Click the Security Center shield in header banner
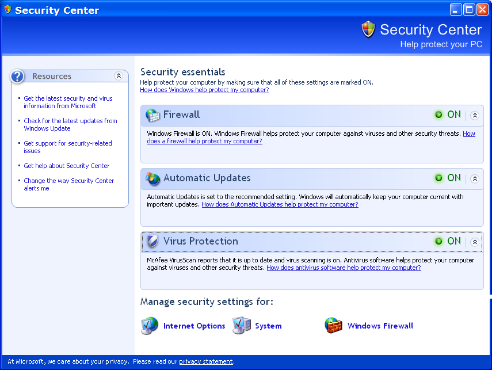Image resolution: width=492 pixels, height=370 pixels. point(368,29)
